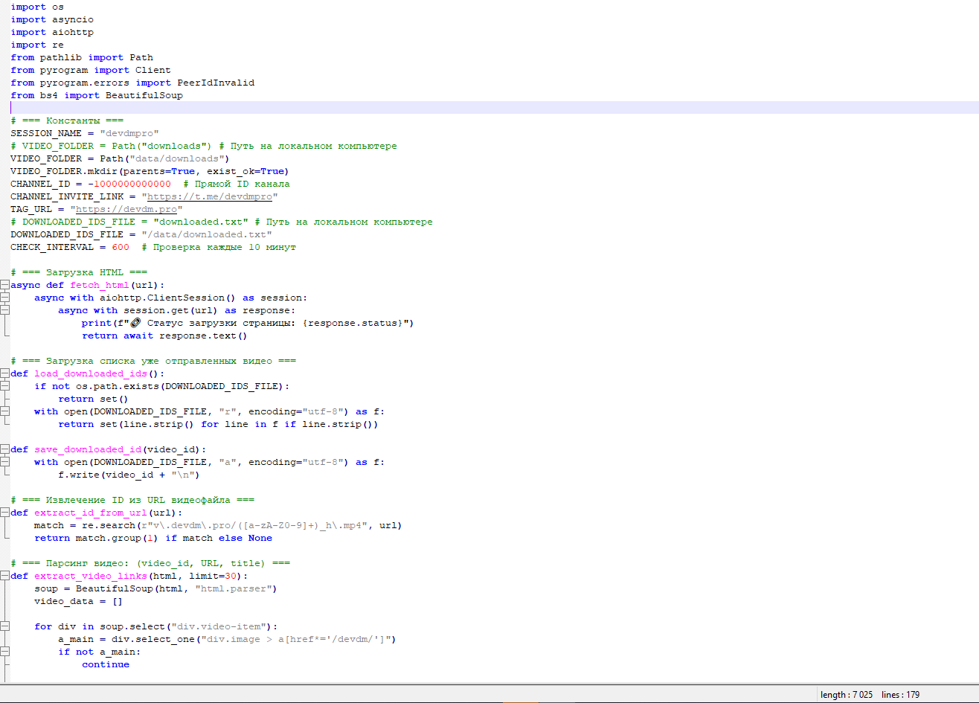
Task: Click the Path("data/downloads") assignment
Action: (121, 158)
